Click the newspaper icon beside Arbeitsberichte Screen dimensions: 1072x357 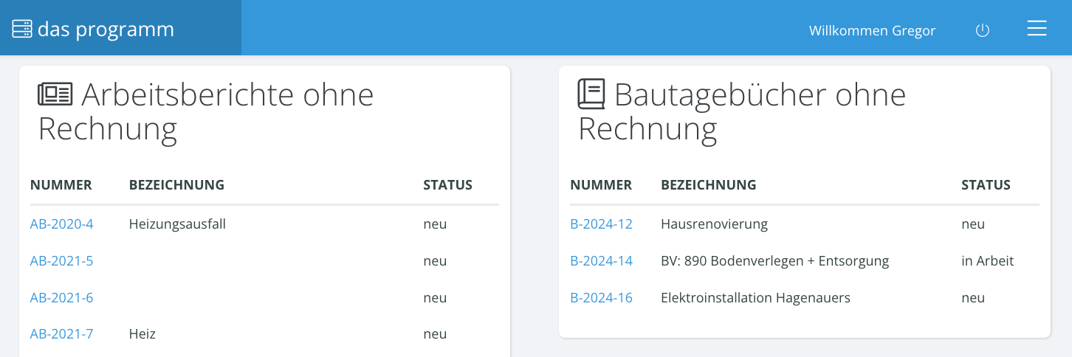[x=55, y=94]
